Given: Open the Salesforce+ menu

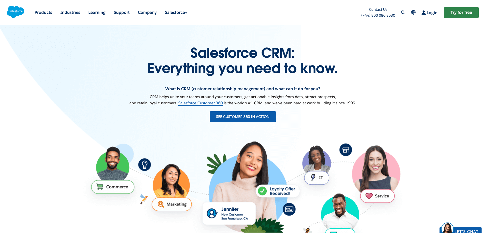Looking at the screenshot, I should pos(176,12).
